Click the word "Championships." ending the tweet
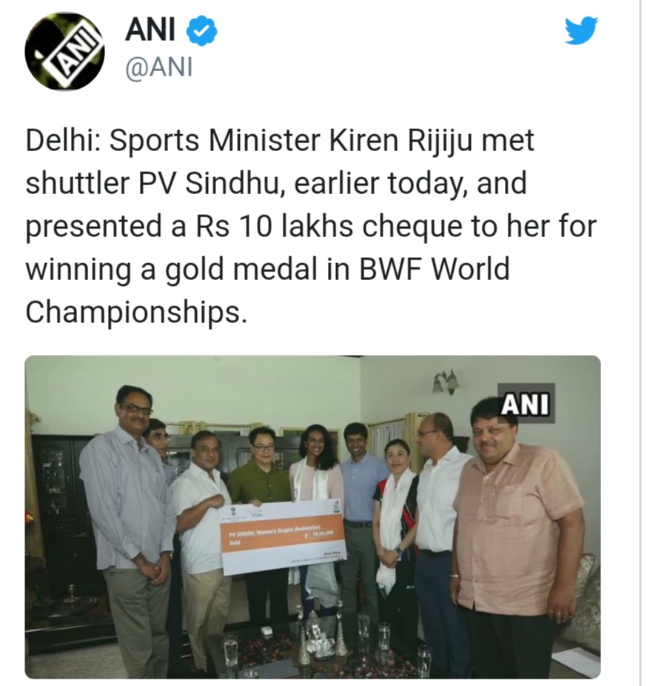 (x=136, y=314)
